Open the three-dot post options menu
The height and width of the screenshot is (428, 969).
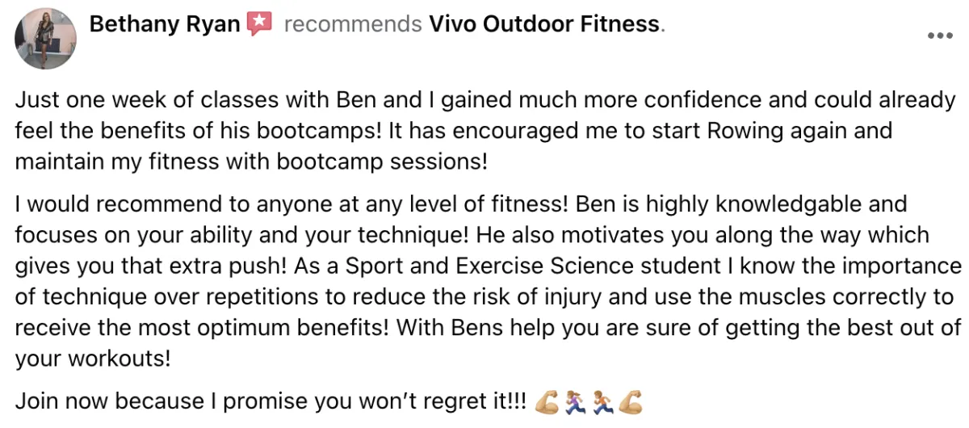(940, 36)
